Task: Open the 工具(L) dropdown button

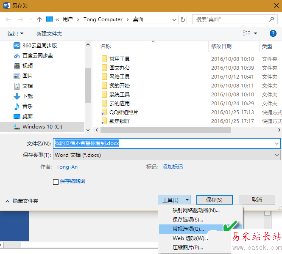Action: click(174, 200)
